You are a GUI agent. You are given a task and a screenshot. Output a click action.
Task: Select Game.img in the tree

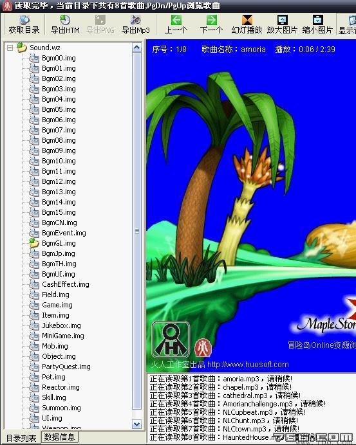click(57, 305)
